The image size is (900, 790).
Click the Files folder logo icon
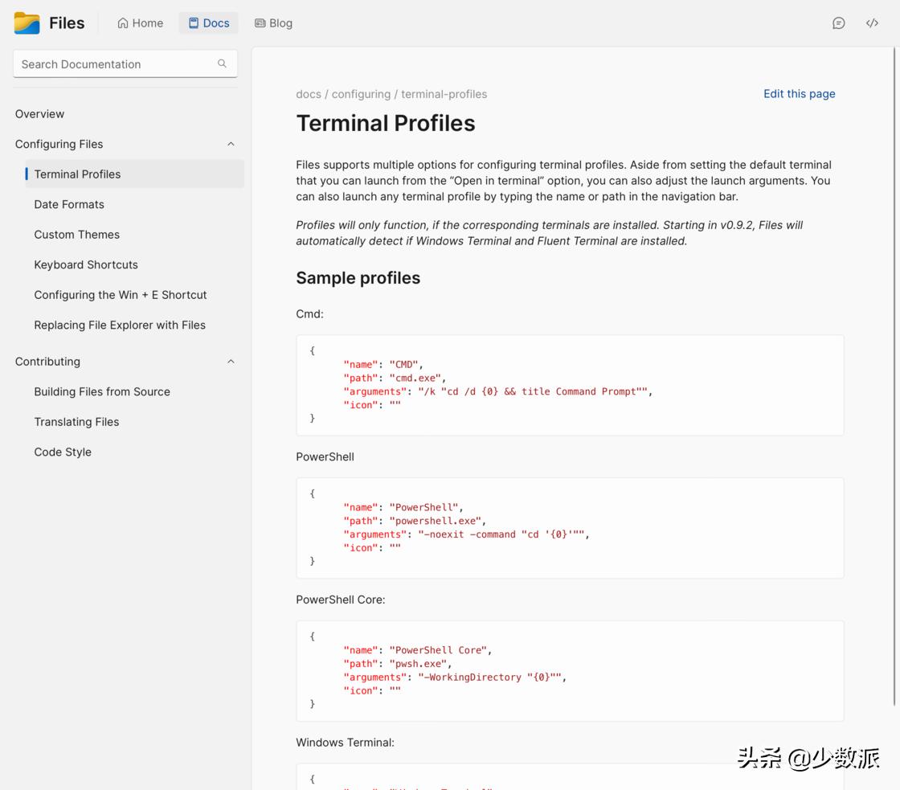click(x=27, y=23)
